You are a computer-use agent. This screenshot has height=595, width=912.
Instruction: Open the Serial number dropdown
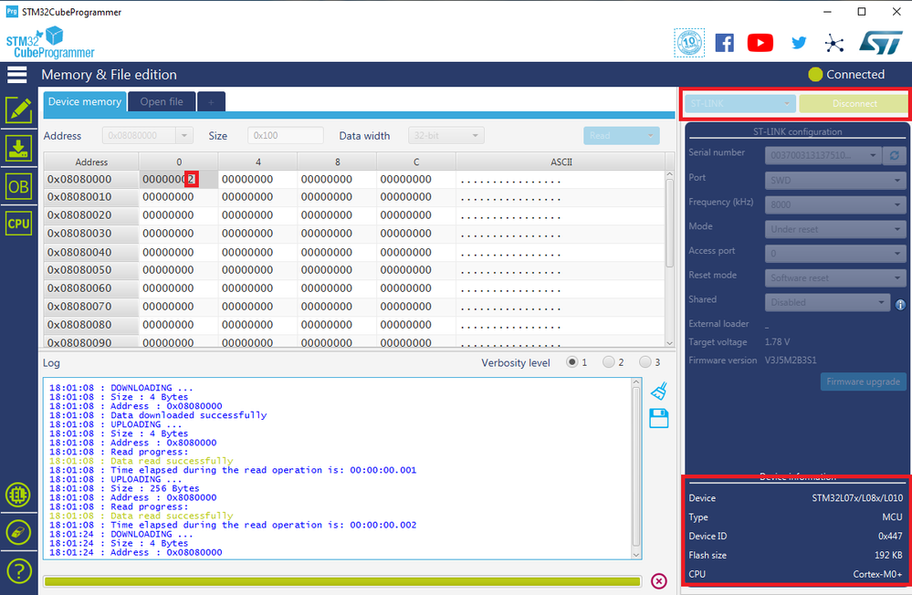[823, 155]
